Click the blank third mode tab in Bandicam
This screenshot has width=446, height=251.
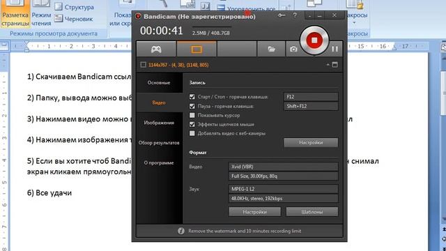(237, 50)
